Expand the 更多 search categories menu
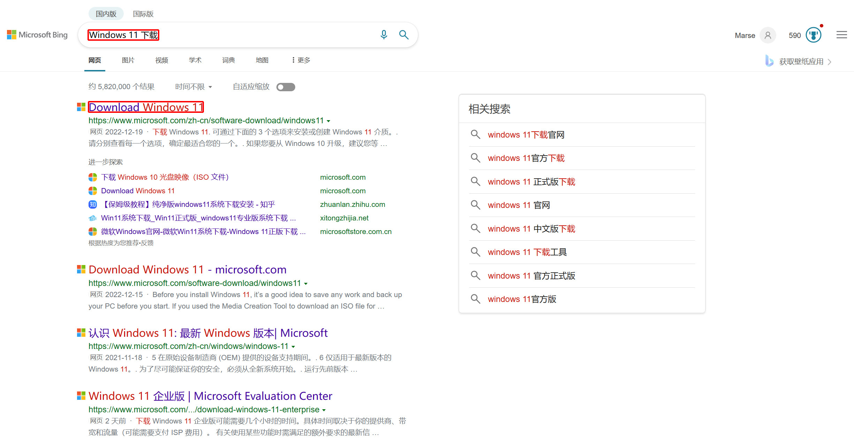 (x=301, y=60)
